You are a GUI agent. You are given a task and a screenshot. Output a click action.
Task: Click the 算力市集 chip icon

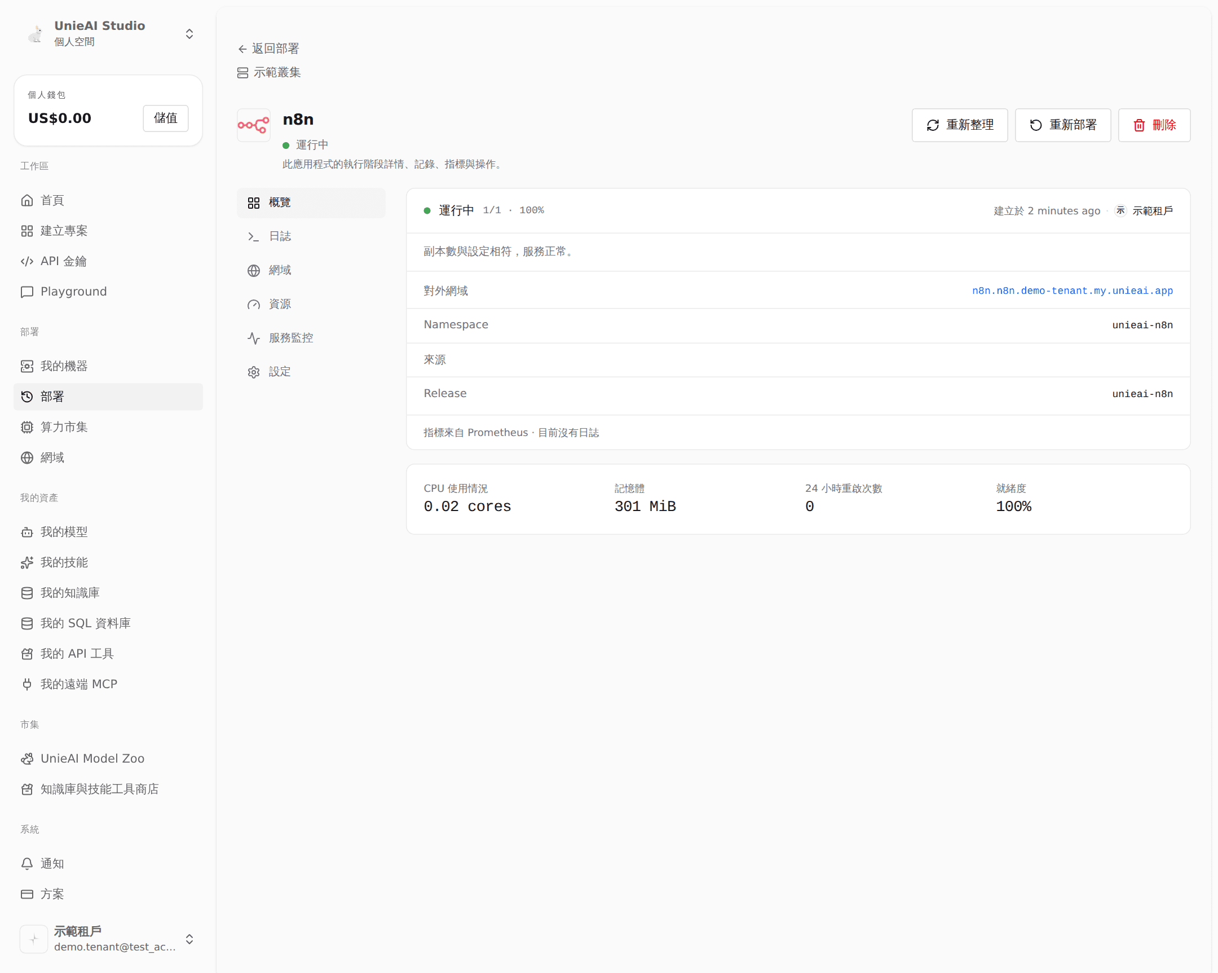(x=27, y=428)
